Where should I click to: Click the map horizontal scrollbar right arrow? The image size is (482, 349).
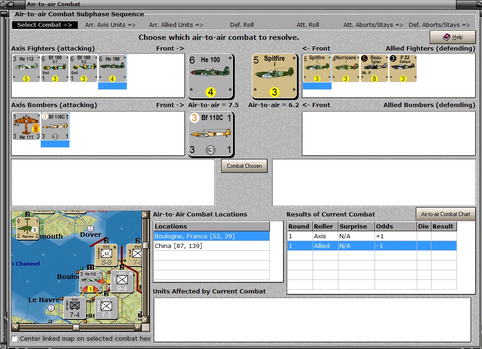click(138, 327)
